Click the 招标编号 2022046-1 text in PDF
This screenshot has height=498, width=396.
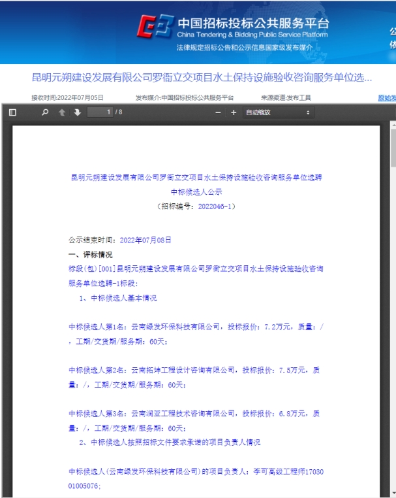point(196,206)
